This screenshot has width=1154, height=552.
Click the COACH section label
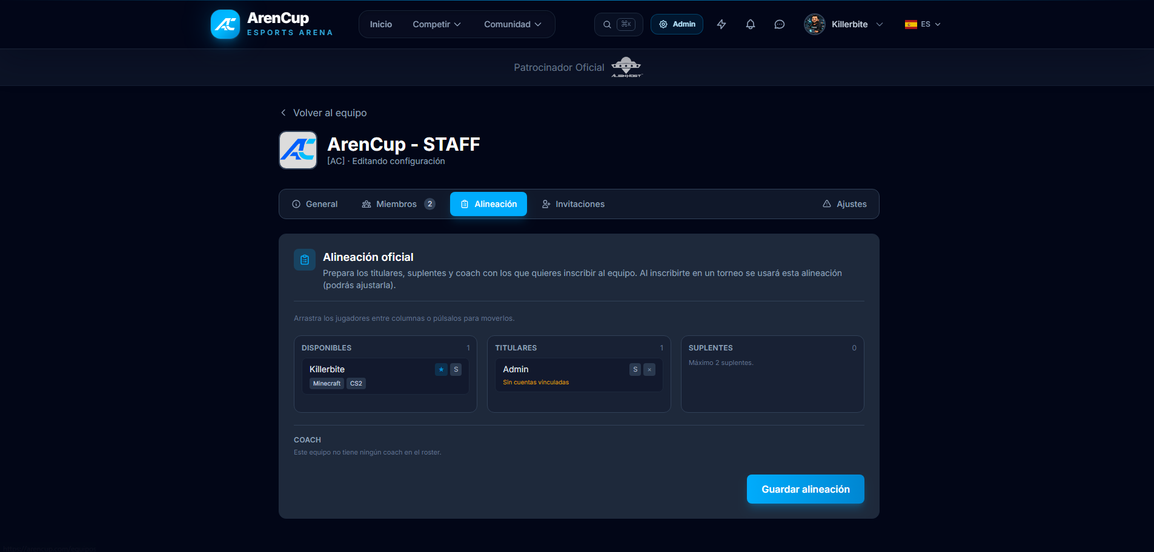307,440
